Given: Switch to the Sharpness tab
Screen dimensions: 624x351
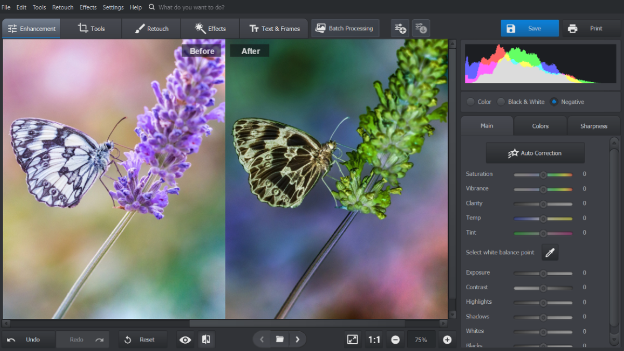Looking at the screenshot, I should [x=593, y=126].
